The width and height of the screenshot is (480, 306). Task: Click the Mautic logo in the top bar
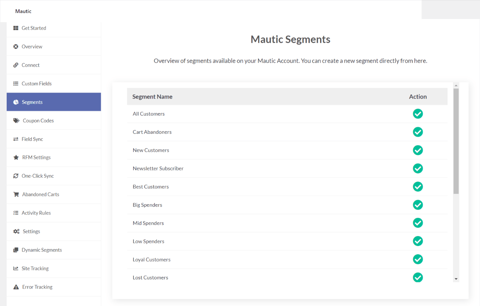(x=23, y=11)
